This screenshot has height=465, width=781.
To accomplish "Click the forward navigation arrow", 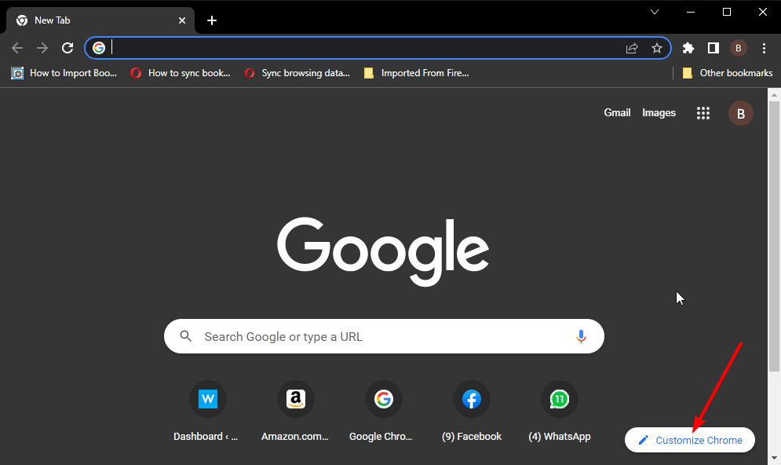I will tap(42, 48).
